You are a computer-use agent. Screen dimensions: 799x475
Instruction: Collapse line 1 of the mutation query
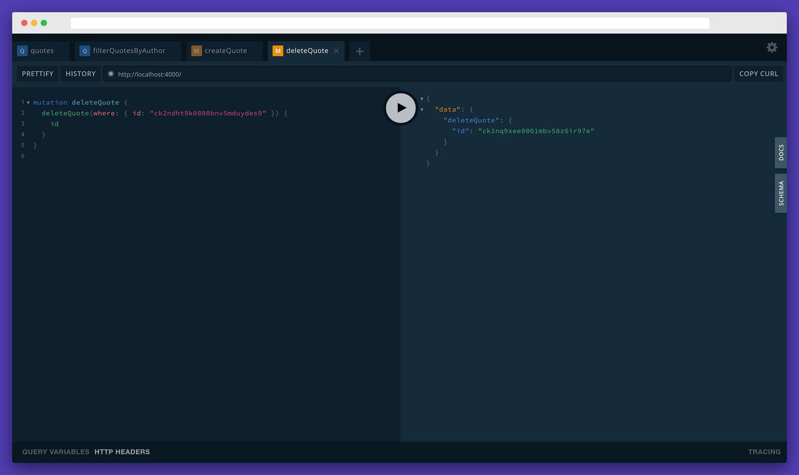(28, 103)
